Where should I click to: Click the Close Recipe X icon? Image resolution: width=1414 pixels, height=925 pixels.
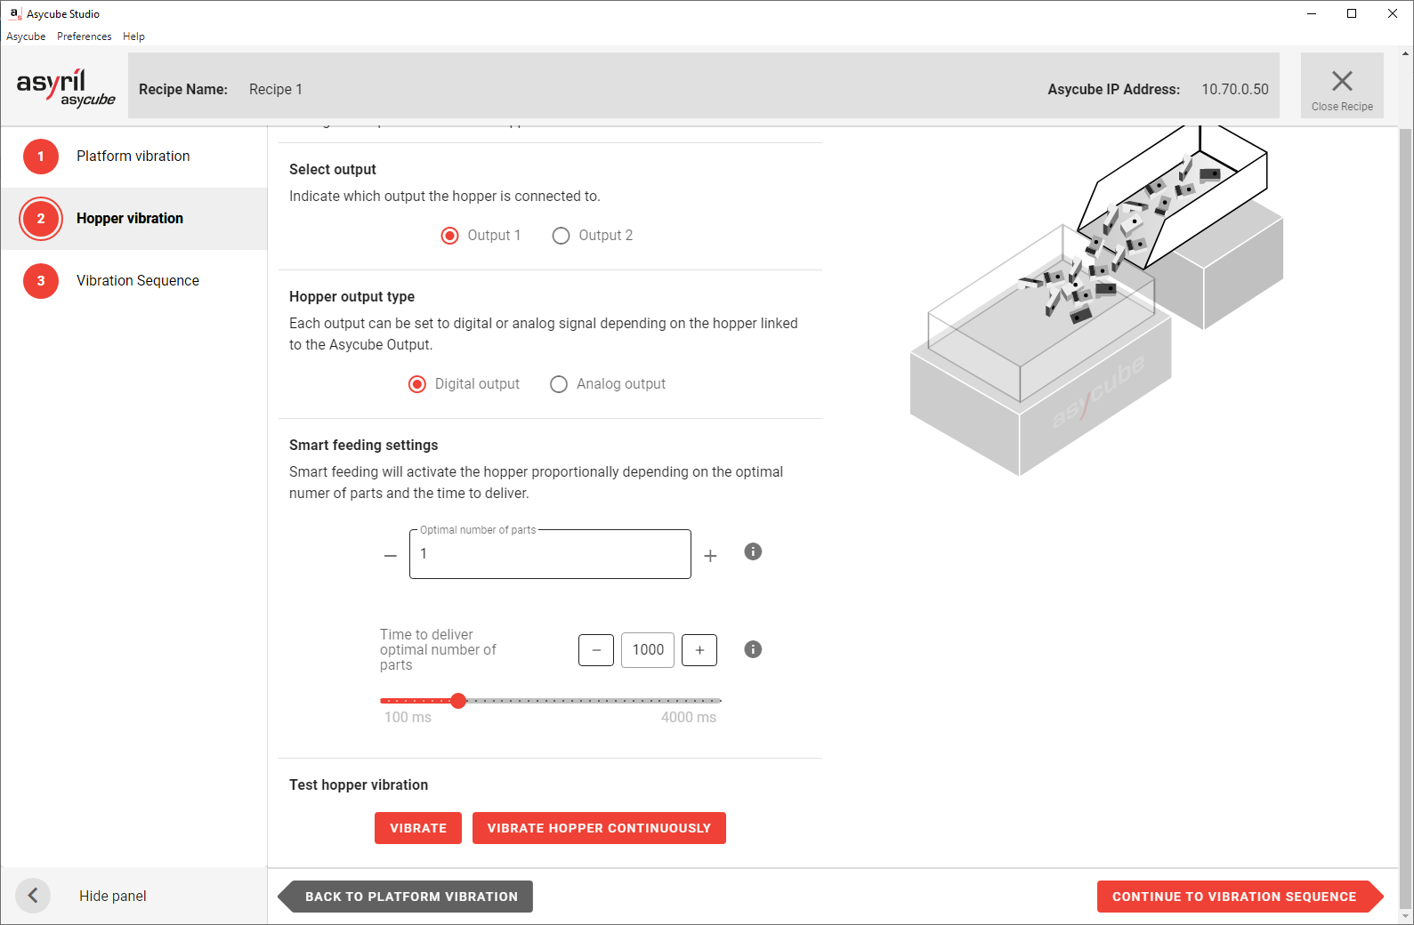click(x=1341, y=82)
